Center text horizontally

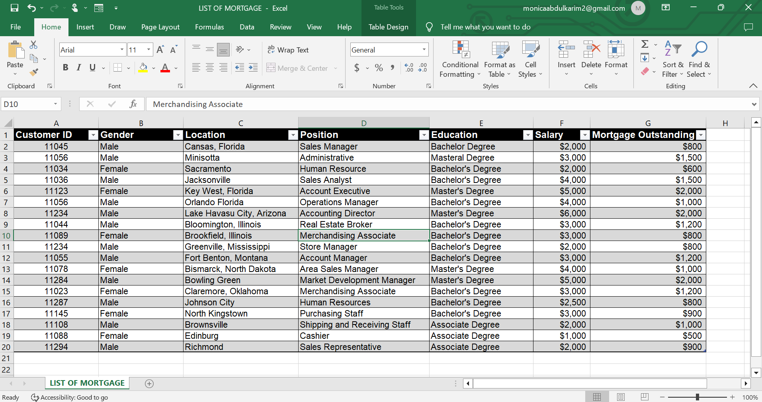click(210, 68)
